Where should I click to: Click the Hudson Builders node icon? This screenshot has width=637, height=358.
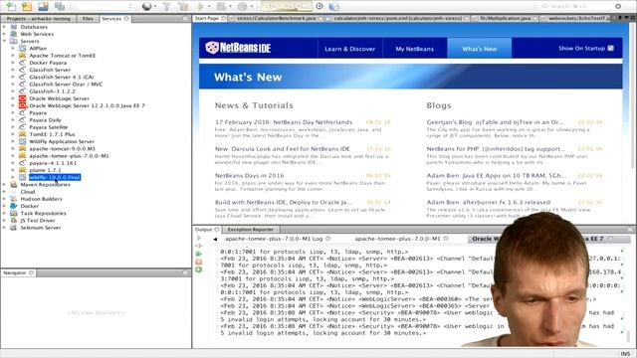[x=14, y=199]
